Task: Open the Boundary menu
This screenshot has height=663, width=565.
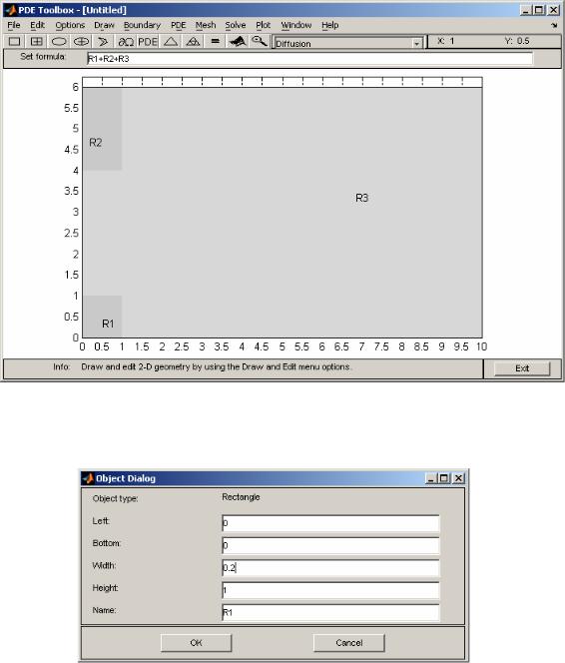Action: 142,25
